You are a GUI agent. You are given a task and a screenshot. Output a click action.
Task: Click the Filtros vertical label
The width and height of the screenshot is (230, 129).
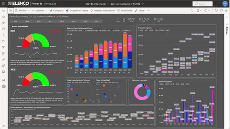[227, 31]
